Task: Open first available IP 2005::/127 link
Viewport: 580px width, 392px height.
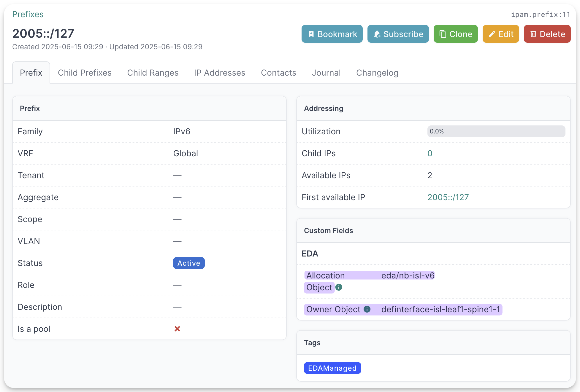Action: [448, 197]
